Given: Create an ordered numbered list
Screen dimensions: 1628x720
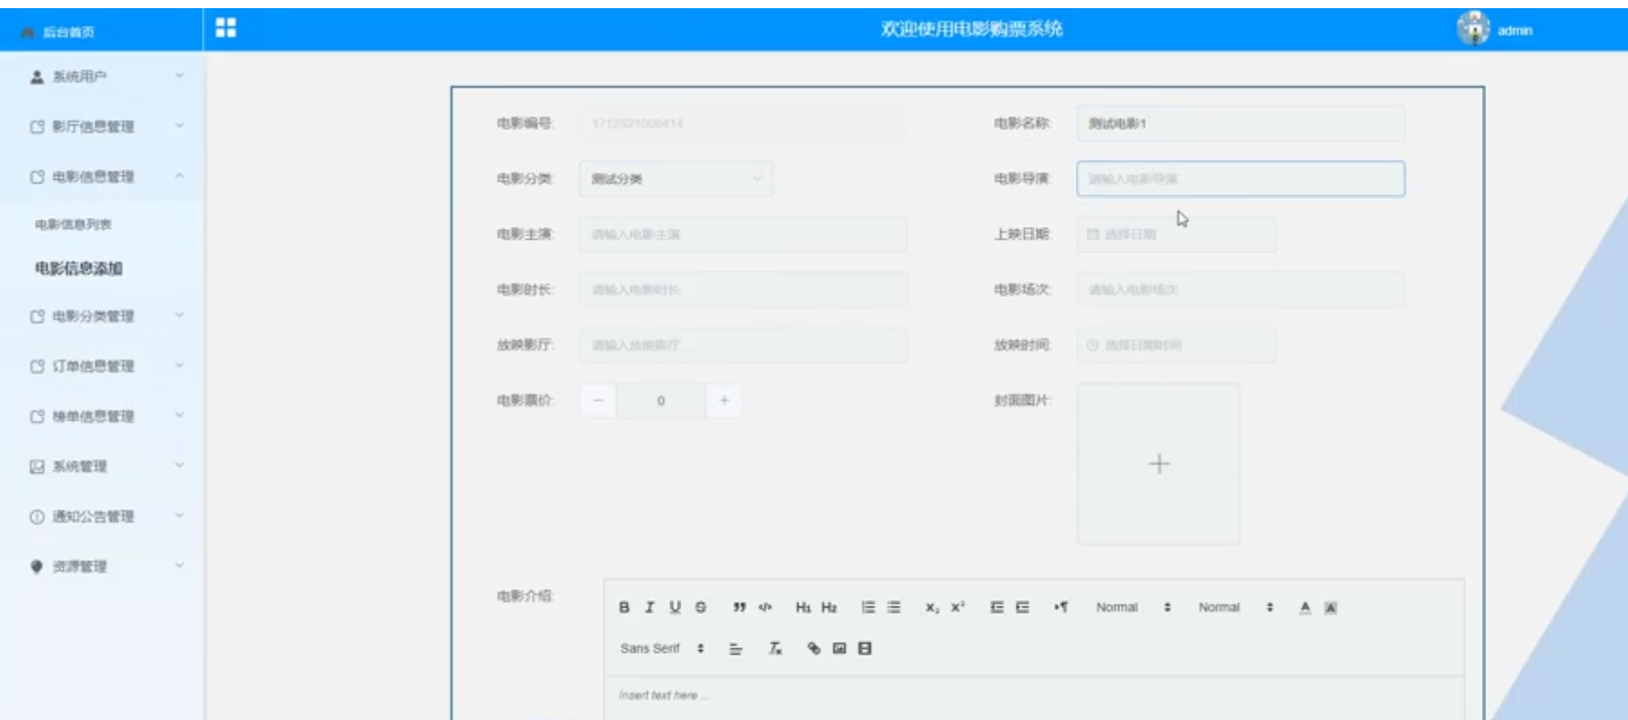Looking at the screenshot, I should pyautogui.click(x=869, y=607).
